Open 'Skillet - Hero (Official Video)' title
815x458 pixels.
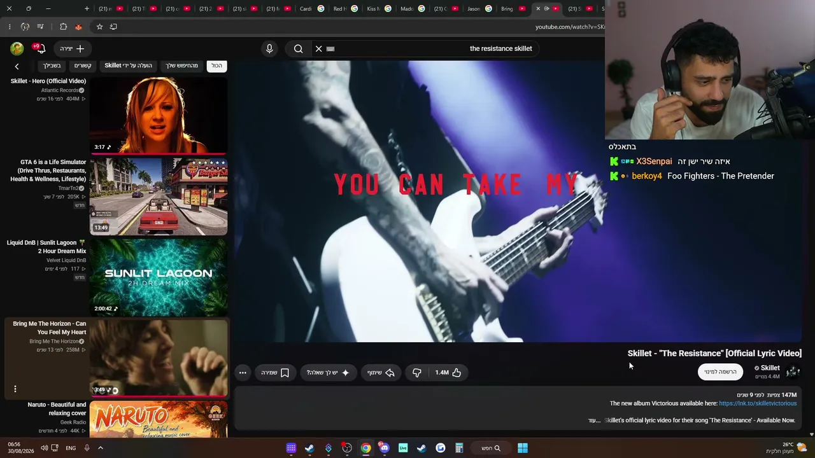48,81
